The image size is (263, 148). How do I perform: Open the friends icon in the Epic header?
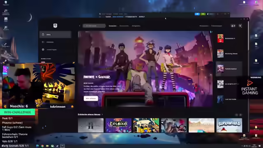[x=233, y=26]
